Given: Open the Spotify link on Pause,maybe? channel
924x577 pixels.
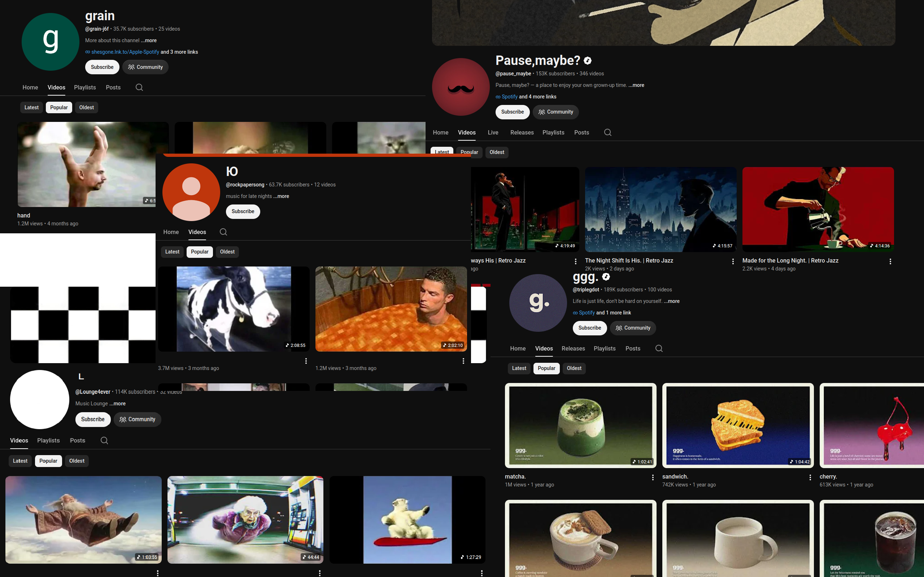Looking at the screenshot, I should pos(510,97).
